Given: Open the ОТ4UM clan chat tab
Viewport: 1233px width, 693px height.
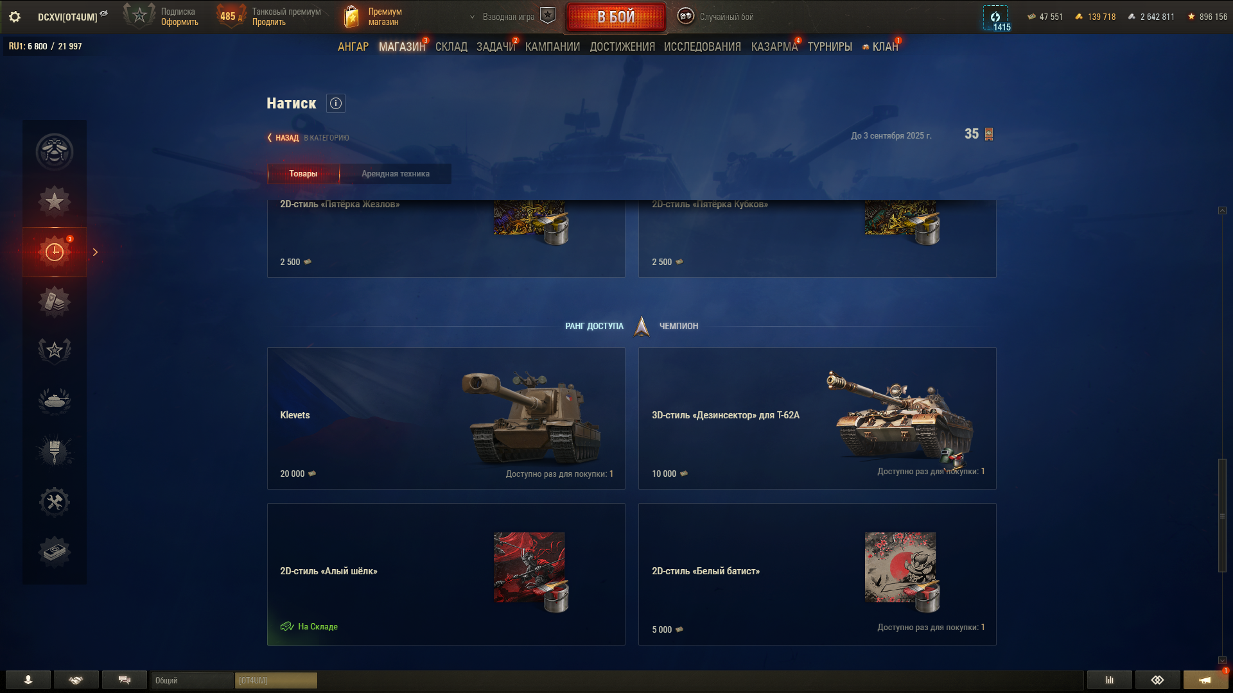Looking at the screenshot, I should [275, 680].
